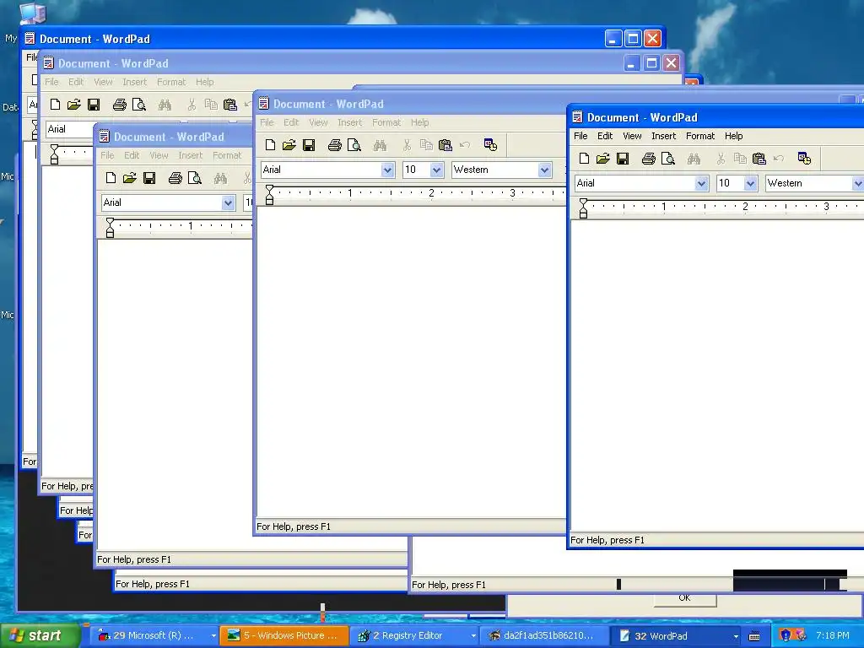
Task: Open Help menu in frontmost WordPad window
Action: pos(733,136)
